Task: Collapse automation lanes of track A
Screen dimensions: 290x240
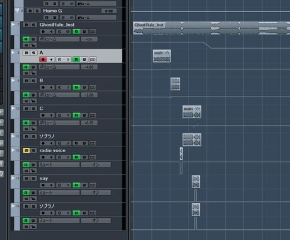Action: (x=13, y=52)
